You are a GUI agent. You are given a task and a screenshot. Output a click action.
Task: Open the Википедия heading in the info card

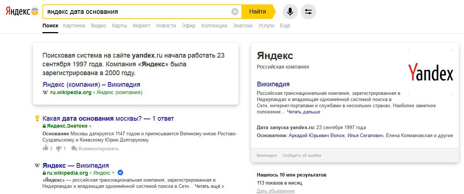(273, 84)
